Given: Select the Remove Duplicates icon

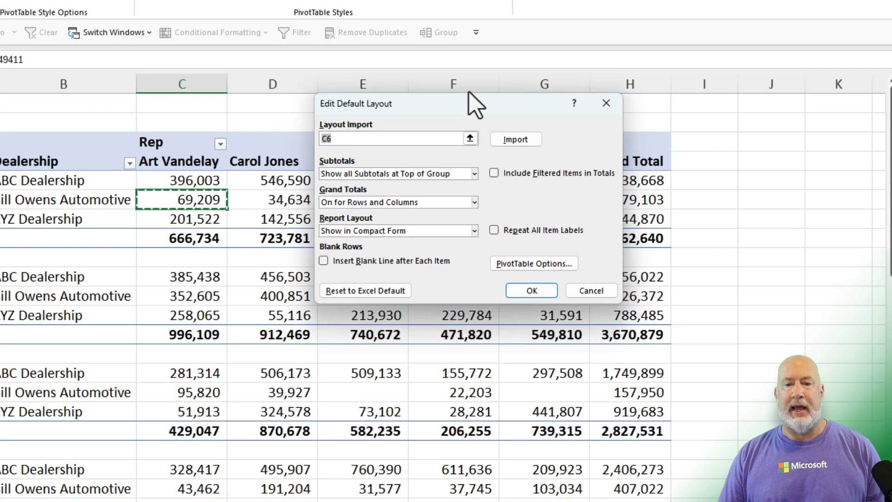Looking at the screenshot, I should pos(330,33).
